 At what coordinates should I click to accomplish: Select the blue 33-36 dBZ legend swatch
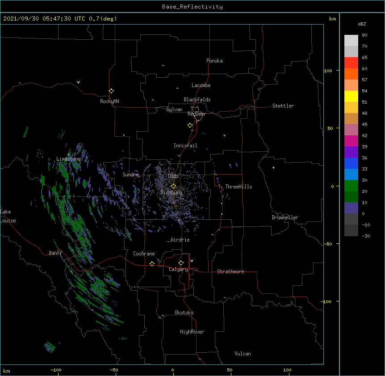click(x=351, y=163)
